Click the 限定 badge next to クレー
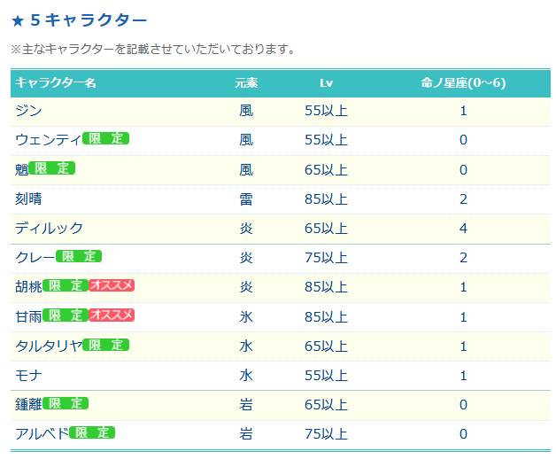 coord(79,256)
